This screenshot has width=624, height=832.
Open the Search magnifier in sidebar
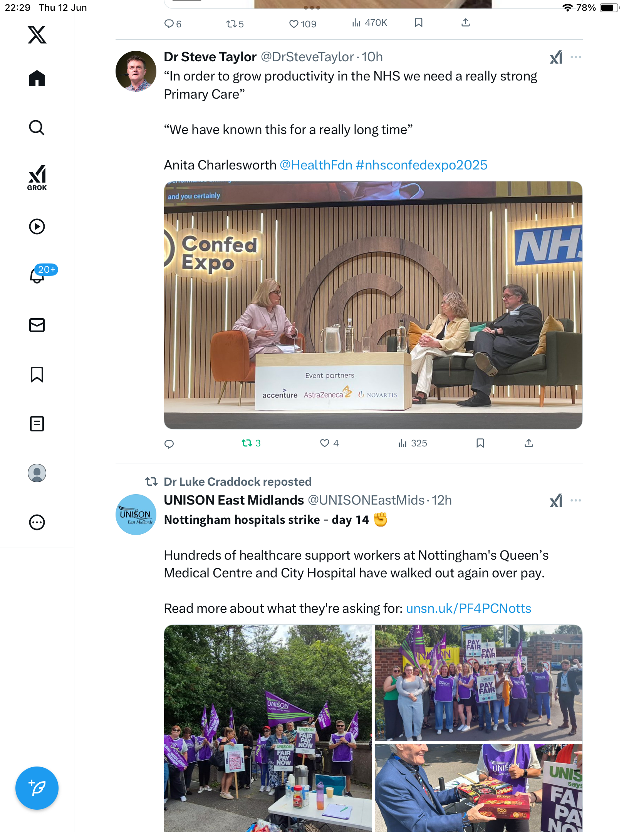[37, 127]
